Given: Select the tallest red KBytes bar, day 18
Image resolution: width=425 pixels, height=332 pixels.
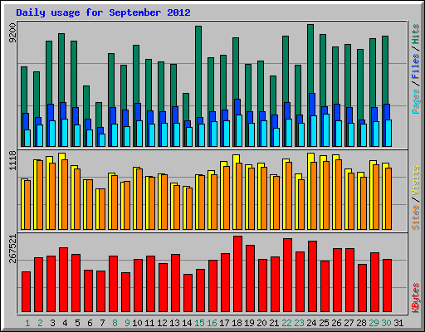Looking at the screenshot, I should 237,274.
